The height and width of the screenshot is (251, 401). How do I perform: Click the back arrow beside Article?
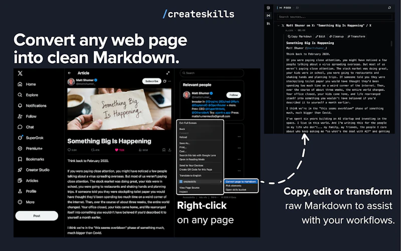click(69, 73)
